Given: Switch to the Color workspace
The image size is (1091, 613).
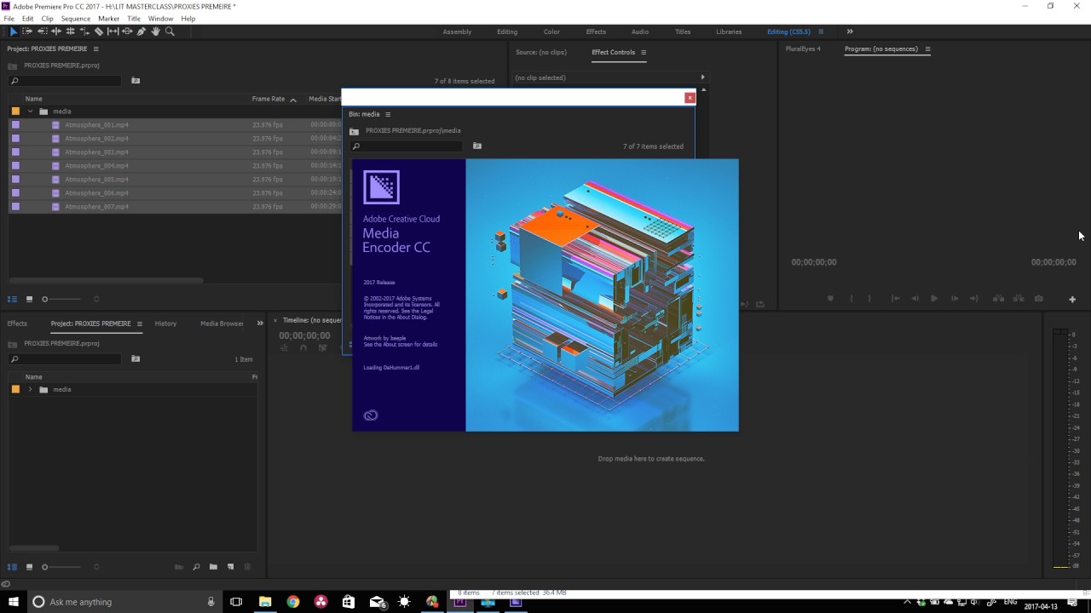Looking at the screenshot, I should [551, 32].
